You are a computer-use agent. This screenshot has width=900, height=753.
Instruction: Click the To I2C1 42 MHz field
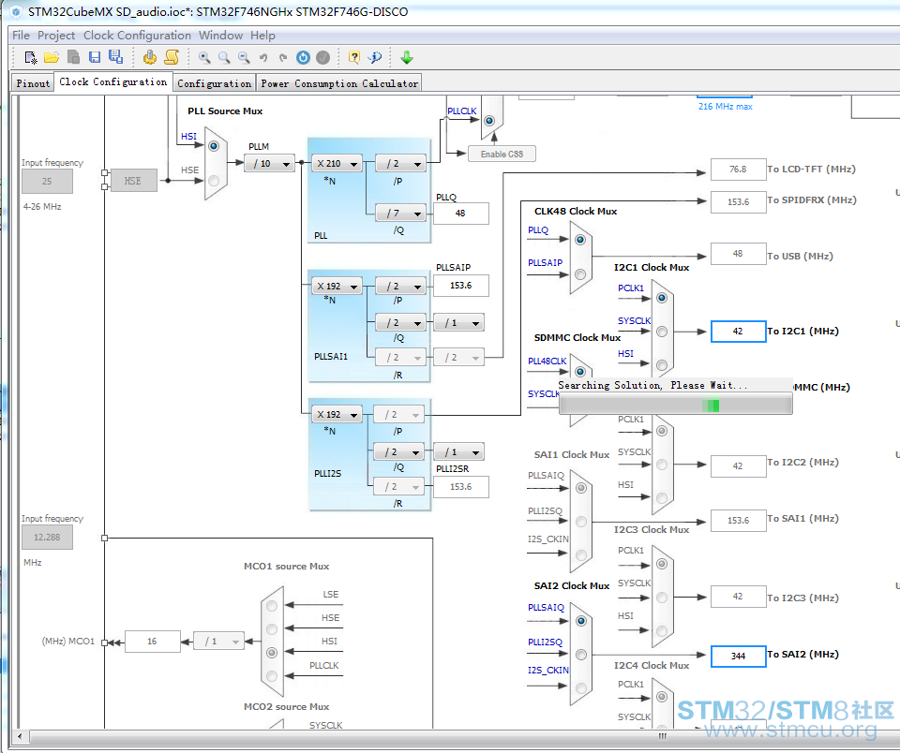tap(738, 331)
